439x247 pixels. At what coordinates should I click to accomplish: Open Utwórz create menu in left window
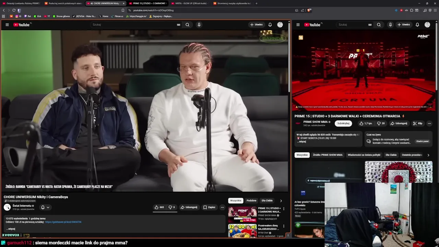pos(256,25)
